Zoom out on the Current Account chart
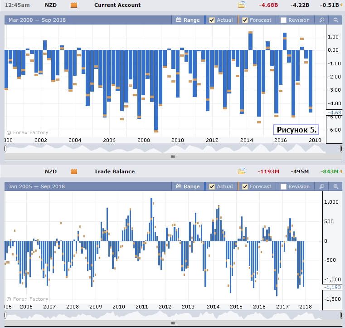The image size is (345, 328). [x=336, y=20]
